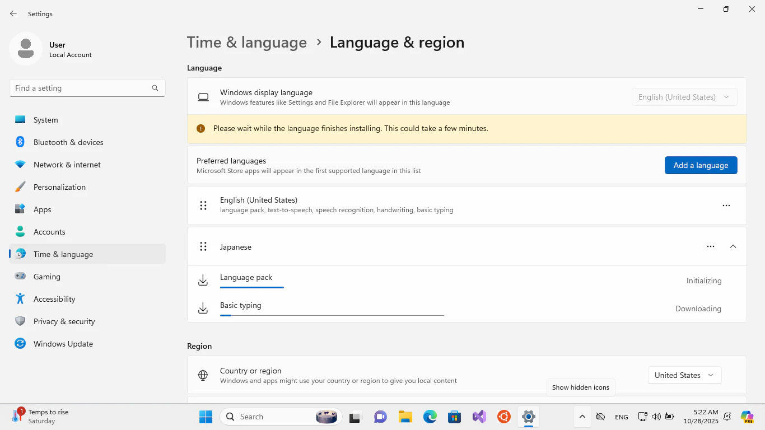Open Copilot preview from the taskbar

(747, 417)
